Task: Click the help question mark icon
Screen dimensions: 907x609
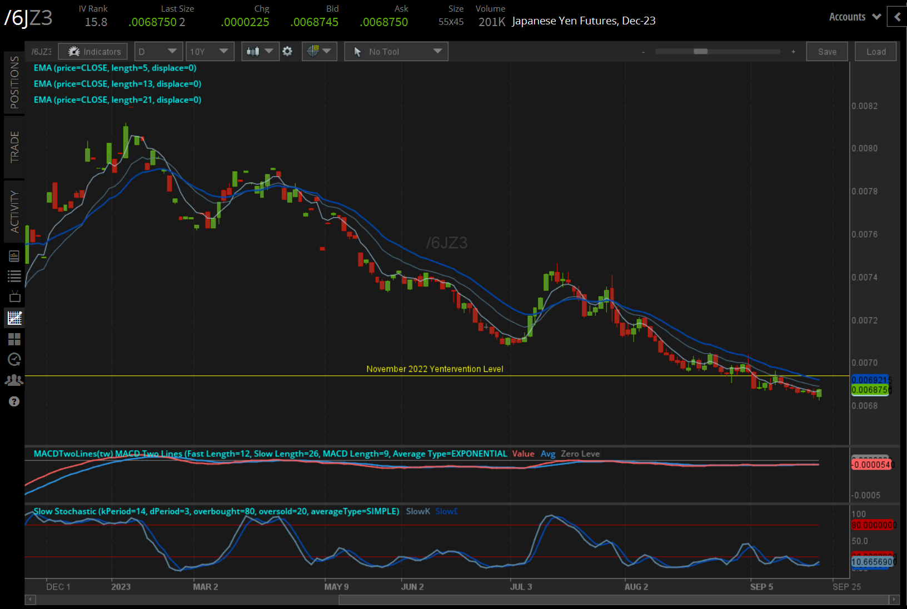Action: click(14, 401)
